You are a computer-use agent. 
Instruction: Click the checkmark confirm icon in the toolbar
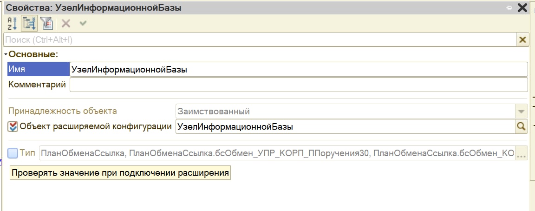pos(83,23)
